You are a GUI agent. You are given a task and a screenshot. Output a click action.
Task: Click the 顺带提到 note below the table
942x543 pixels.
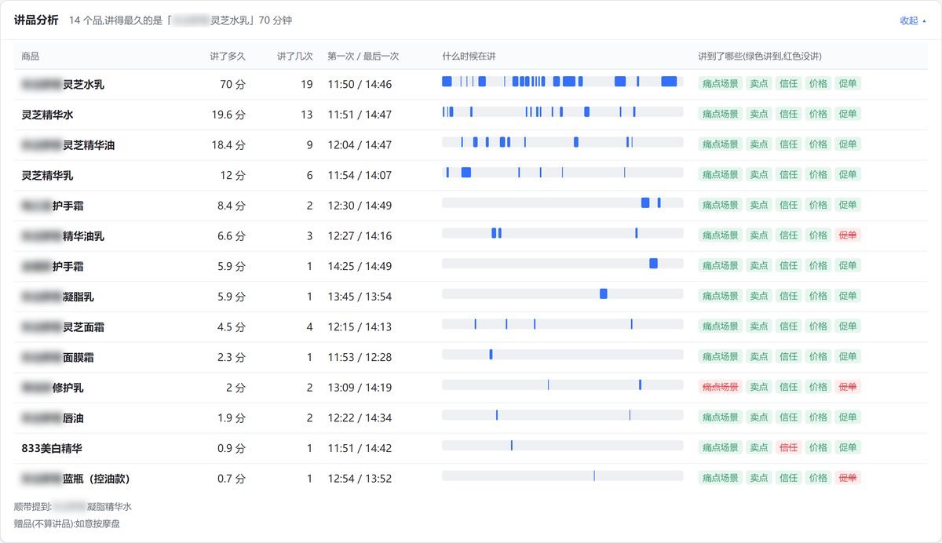click(x=73, y=507)
